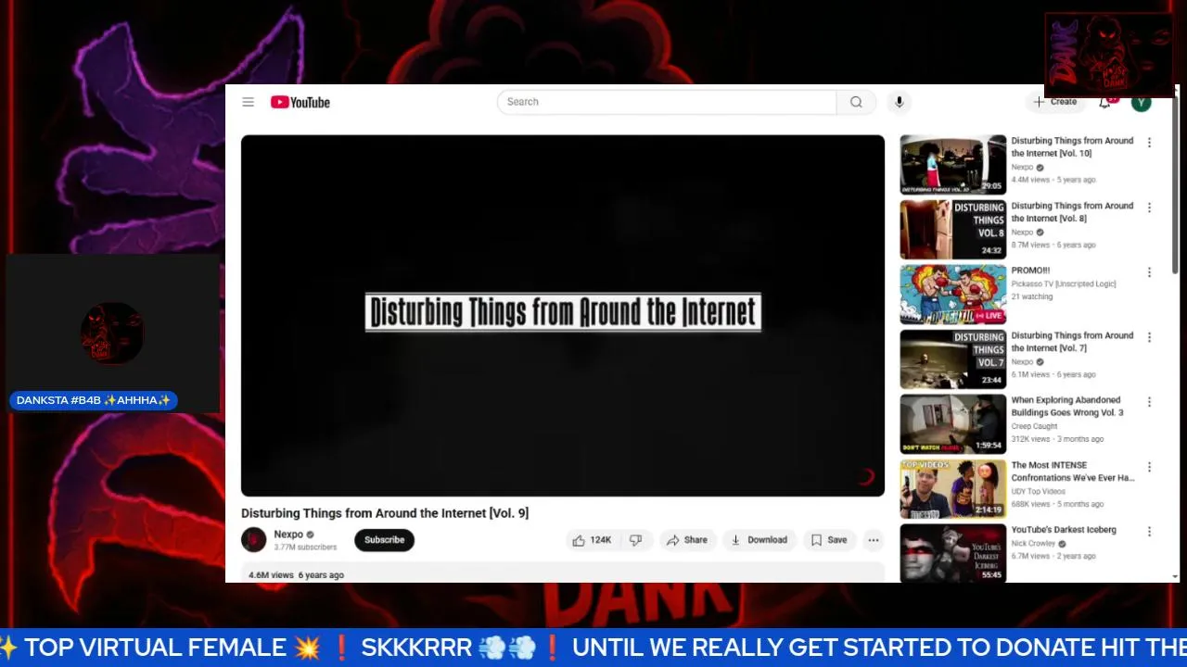Screen dimensions: 1187x667
Task: Open options menu for Vol. 10 video
Action: point(1149,143)
